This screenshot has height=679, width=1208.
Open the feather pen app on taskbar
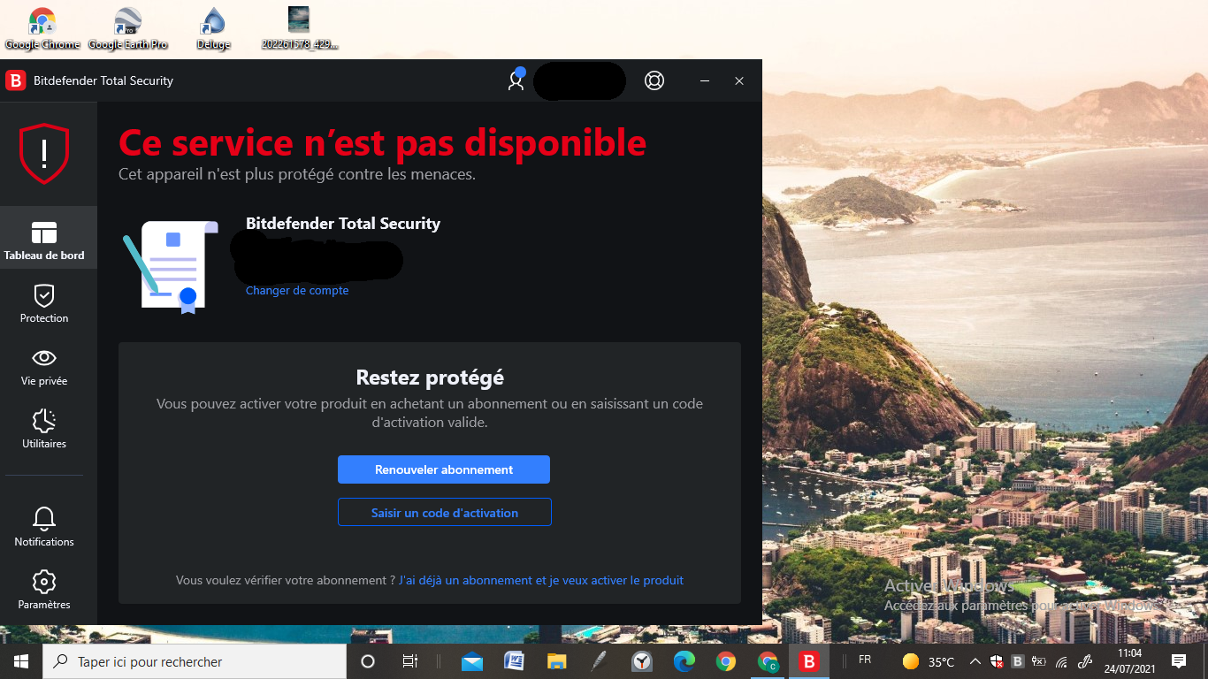599,661
